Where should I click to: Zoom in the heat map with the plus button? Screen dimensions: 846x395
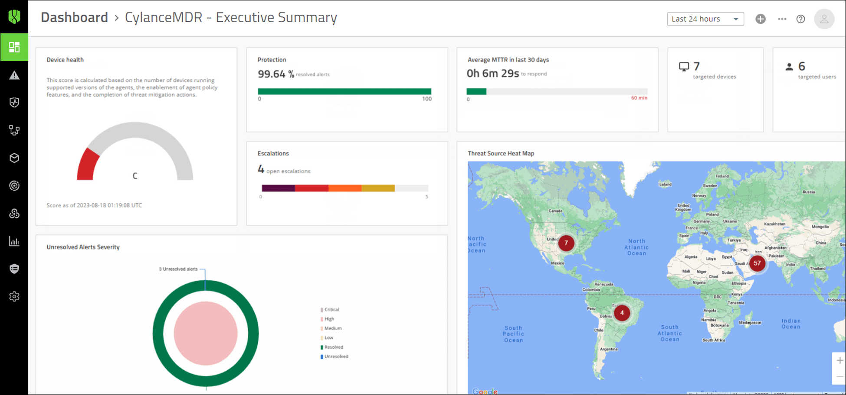[840, 360]
